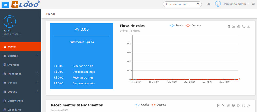Open Documentos in the sidebar
The image size is (257, 112).
click(x=21, y=101)
